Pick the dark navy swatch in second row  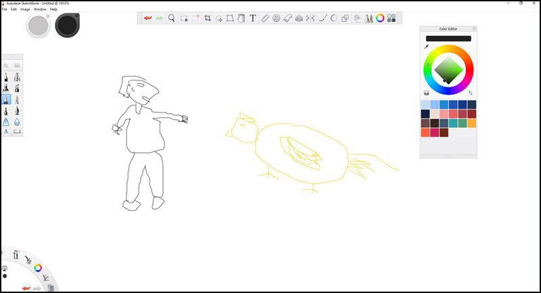425,114
